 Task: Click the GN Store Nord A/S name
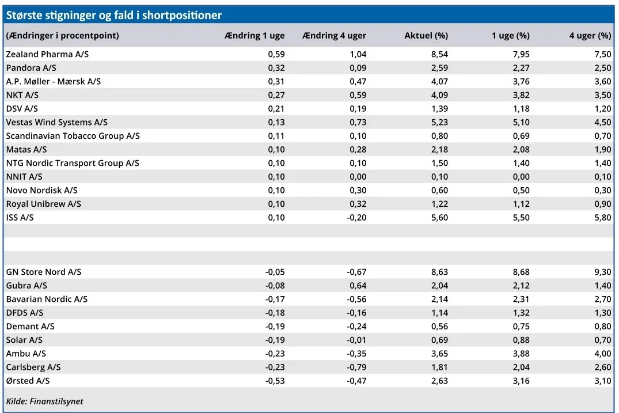(x=44, y=272)
